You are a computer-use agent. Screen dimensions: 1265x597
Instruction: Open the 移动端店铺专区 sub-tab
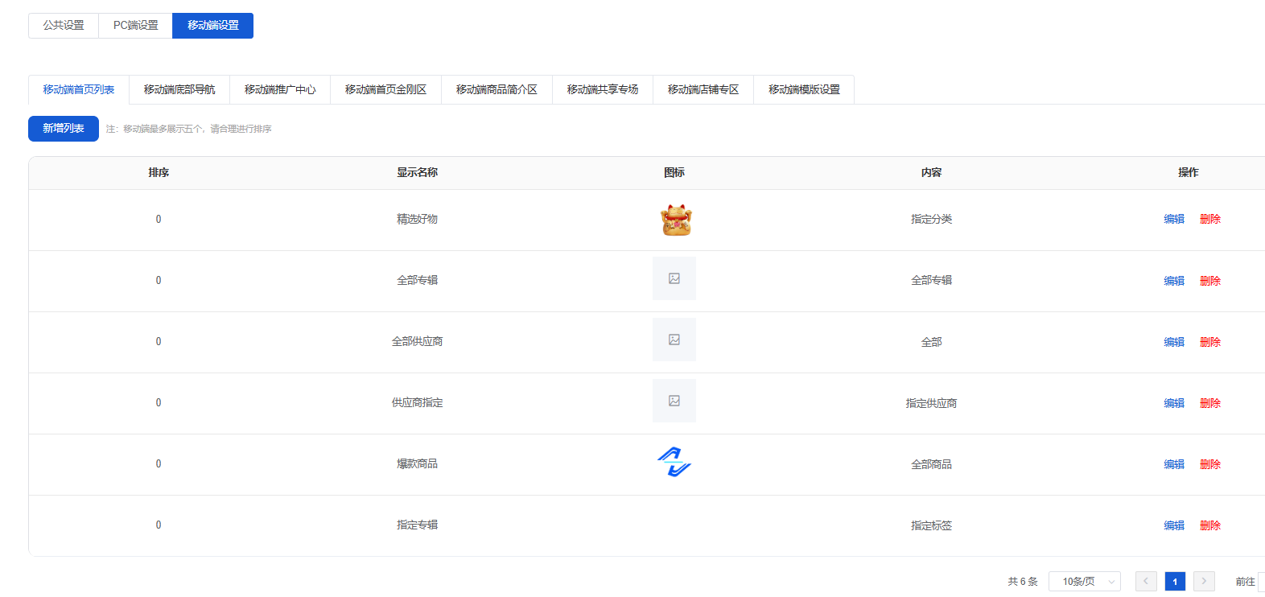pos(703,89)
